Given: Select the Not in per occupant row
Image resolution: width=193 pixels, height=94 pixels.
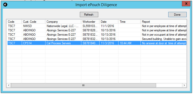Looking at the screenshot, I should pyautogui.click(x=96, y=35).
